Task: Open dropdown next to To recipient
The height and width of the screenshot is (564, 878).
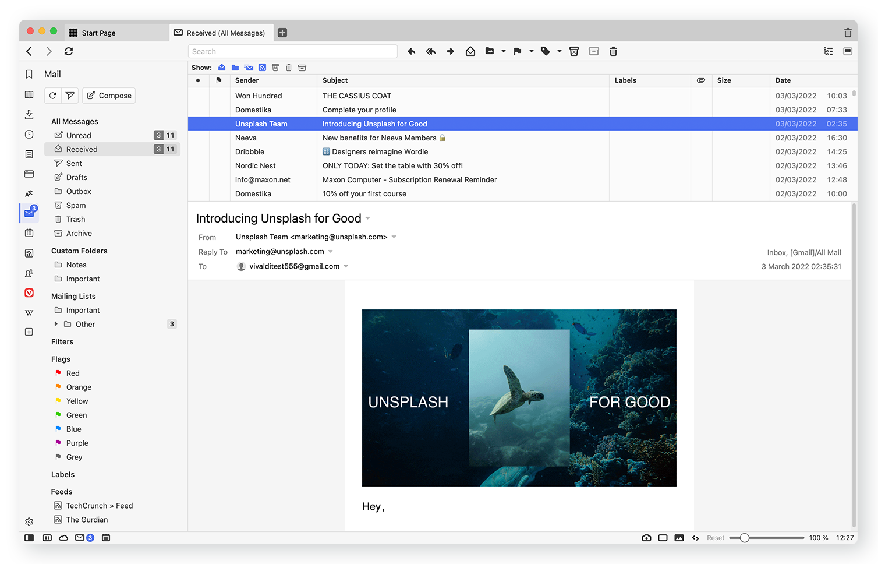Action: (x=346, y=266)
